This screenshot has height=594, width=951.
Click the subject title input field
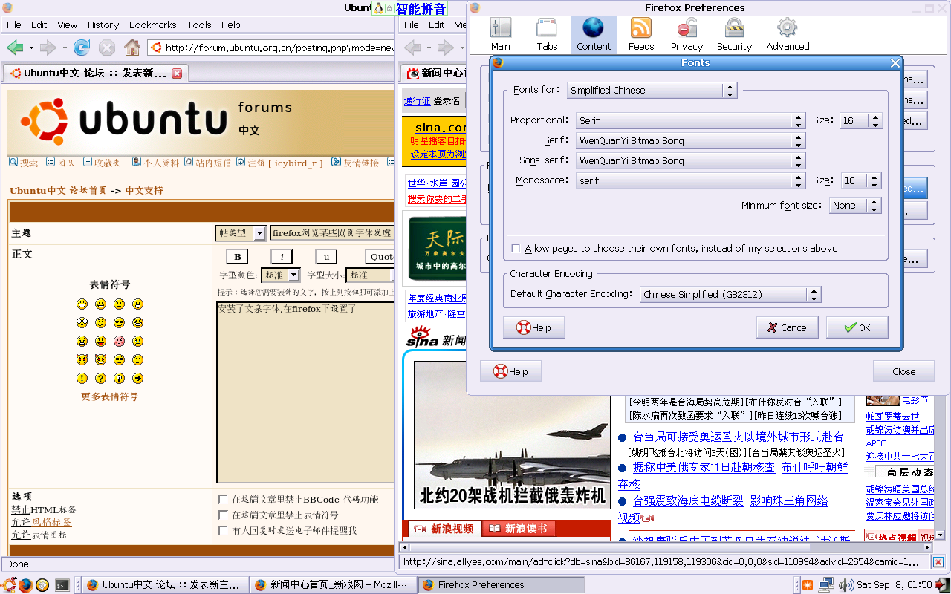coord(332,233)
